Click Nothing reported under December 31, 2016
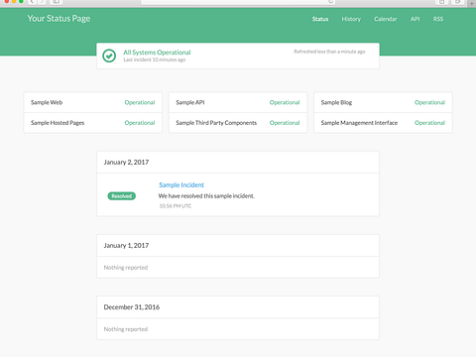Viewport: 476px width, 357px height. click(x=126, y=329)
